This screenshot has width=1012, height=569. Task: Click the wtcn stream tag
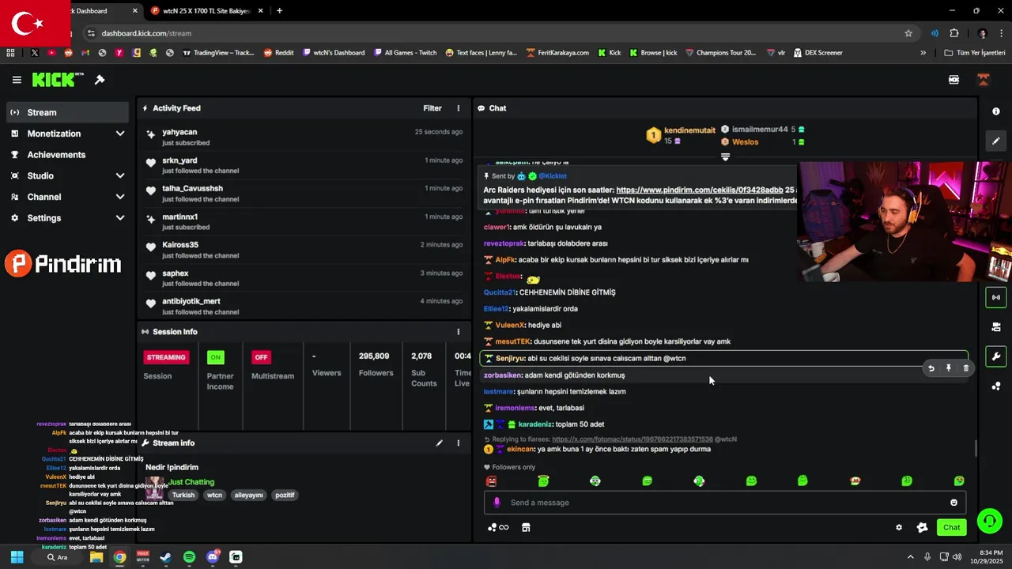[x=214, y=496]
